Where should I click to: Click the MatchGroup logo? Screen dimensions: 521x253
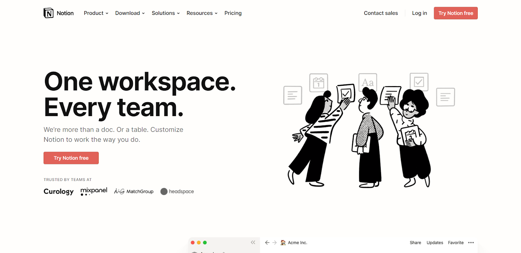(x=134, y=191)
